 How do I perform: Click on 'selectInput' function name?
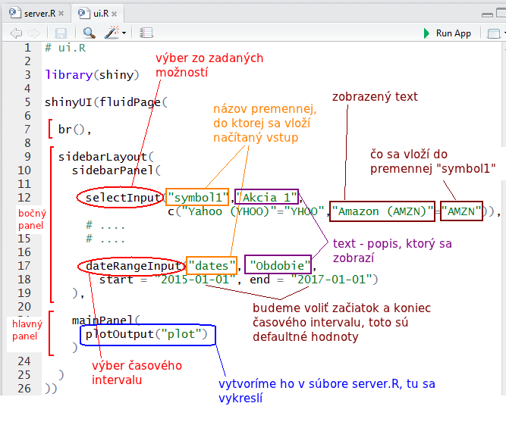point(123,198)
